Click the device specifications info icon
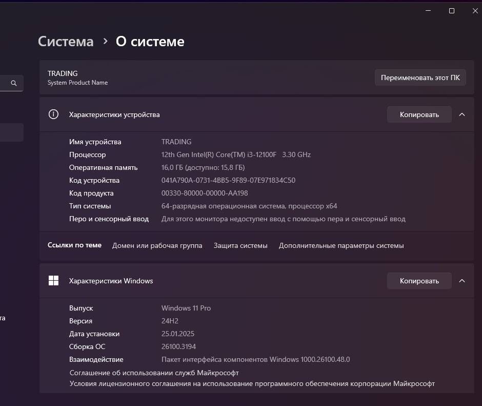Screen dimensions: 482x406 point(53,114)
